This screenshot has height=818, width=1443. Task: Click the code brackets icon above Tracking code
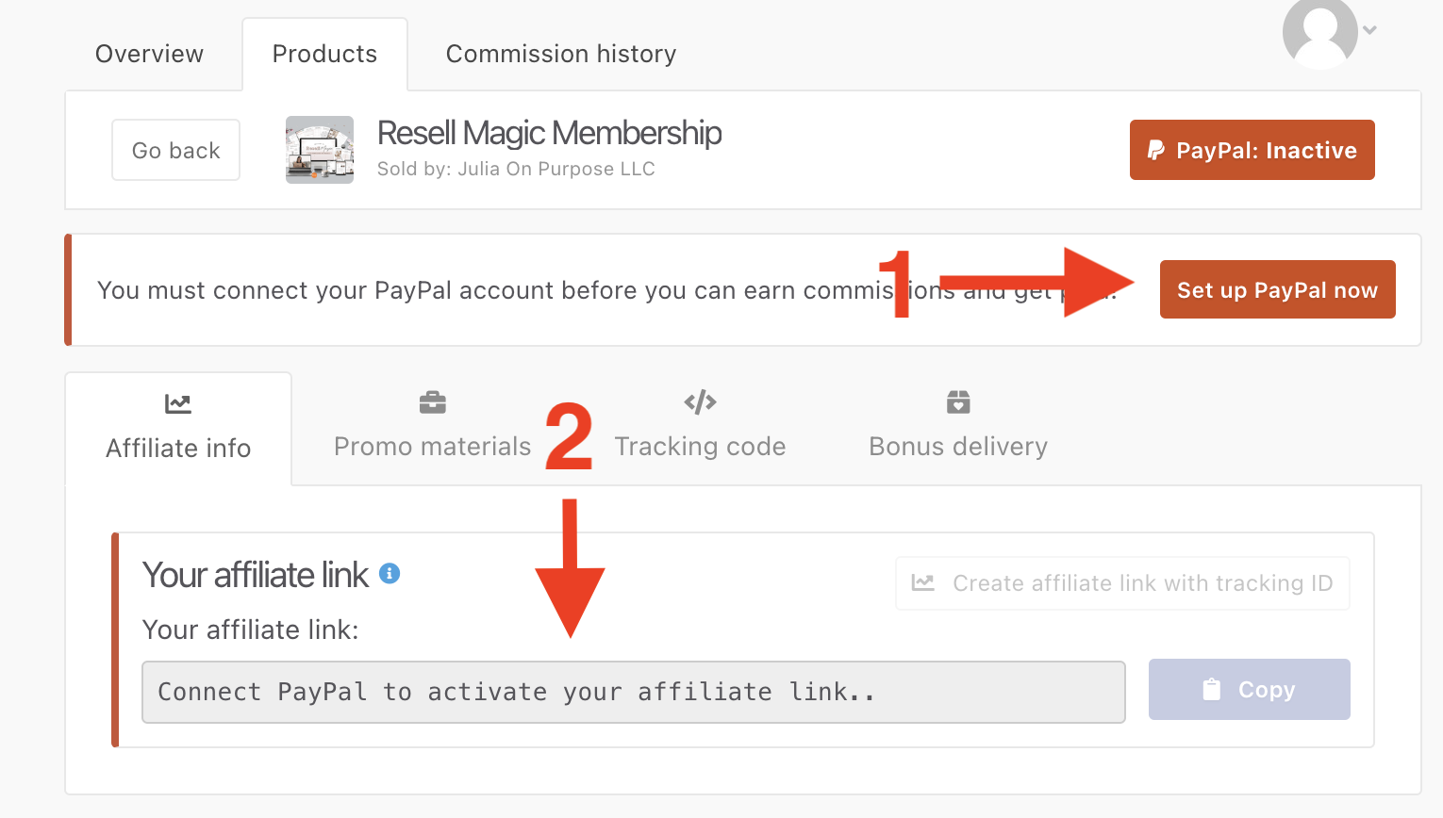700,402
